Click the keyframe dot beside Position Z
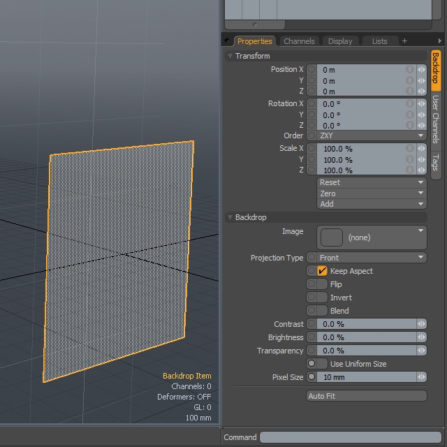Image resolution: width=447 pixels, height=447 pixels. point(312,91)
